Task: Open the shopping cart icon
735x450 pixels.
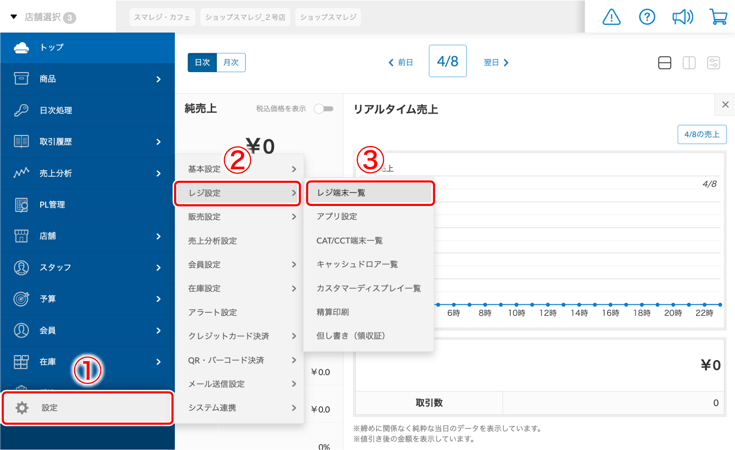Action: (x=718, y=17)
